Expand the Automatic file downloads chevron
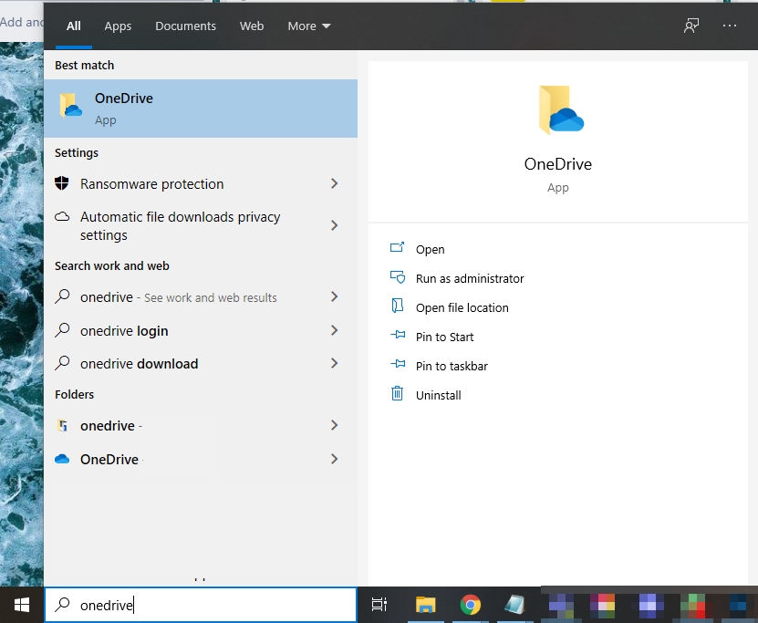 pyautogui.click(x=334, y=225)
